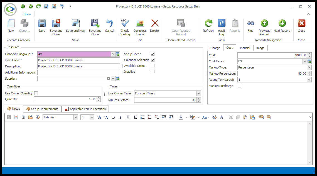Click the New record ribbon button
The height and width of the screenshot is (176, 317).
(11, 26)
